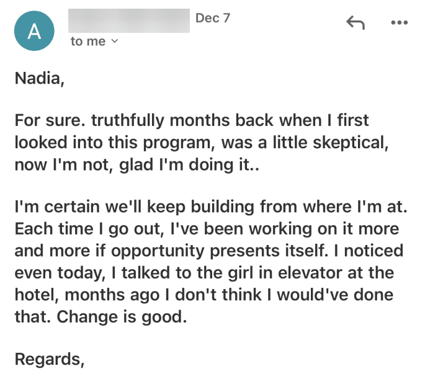This screenshot has width=425, height=374.
Task: Click the teal sender avatar with letter A
Action: pyautogui.click(x=34, y=30)
